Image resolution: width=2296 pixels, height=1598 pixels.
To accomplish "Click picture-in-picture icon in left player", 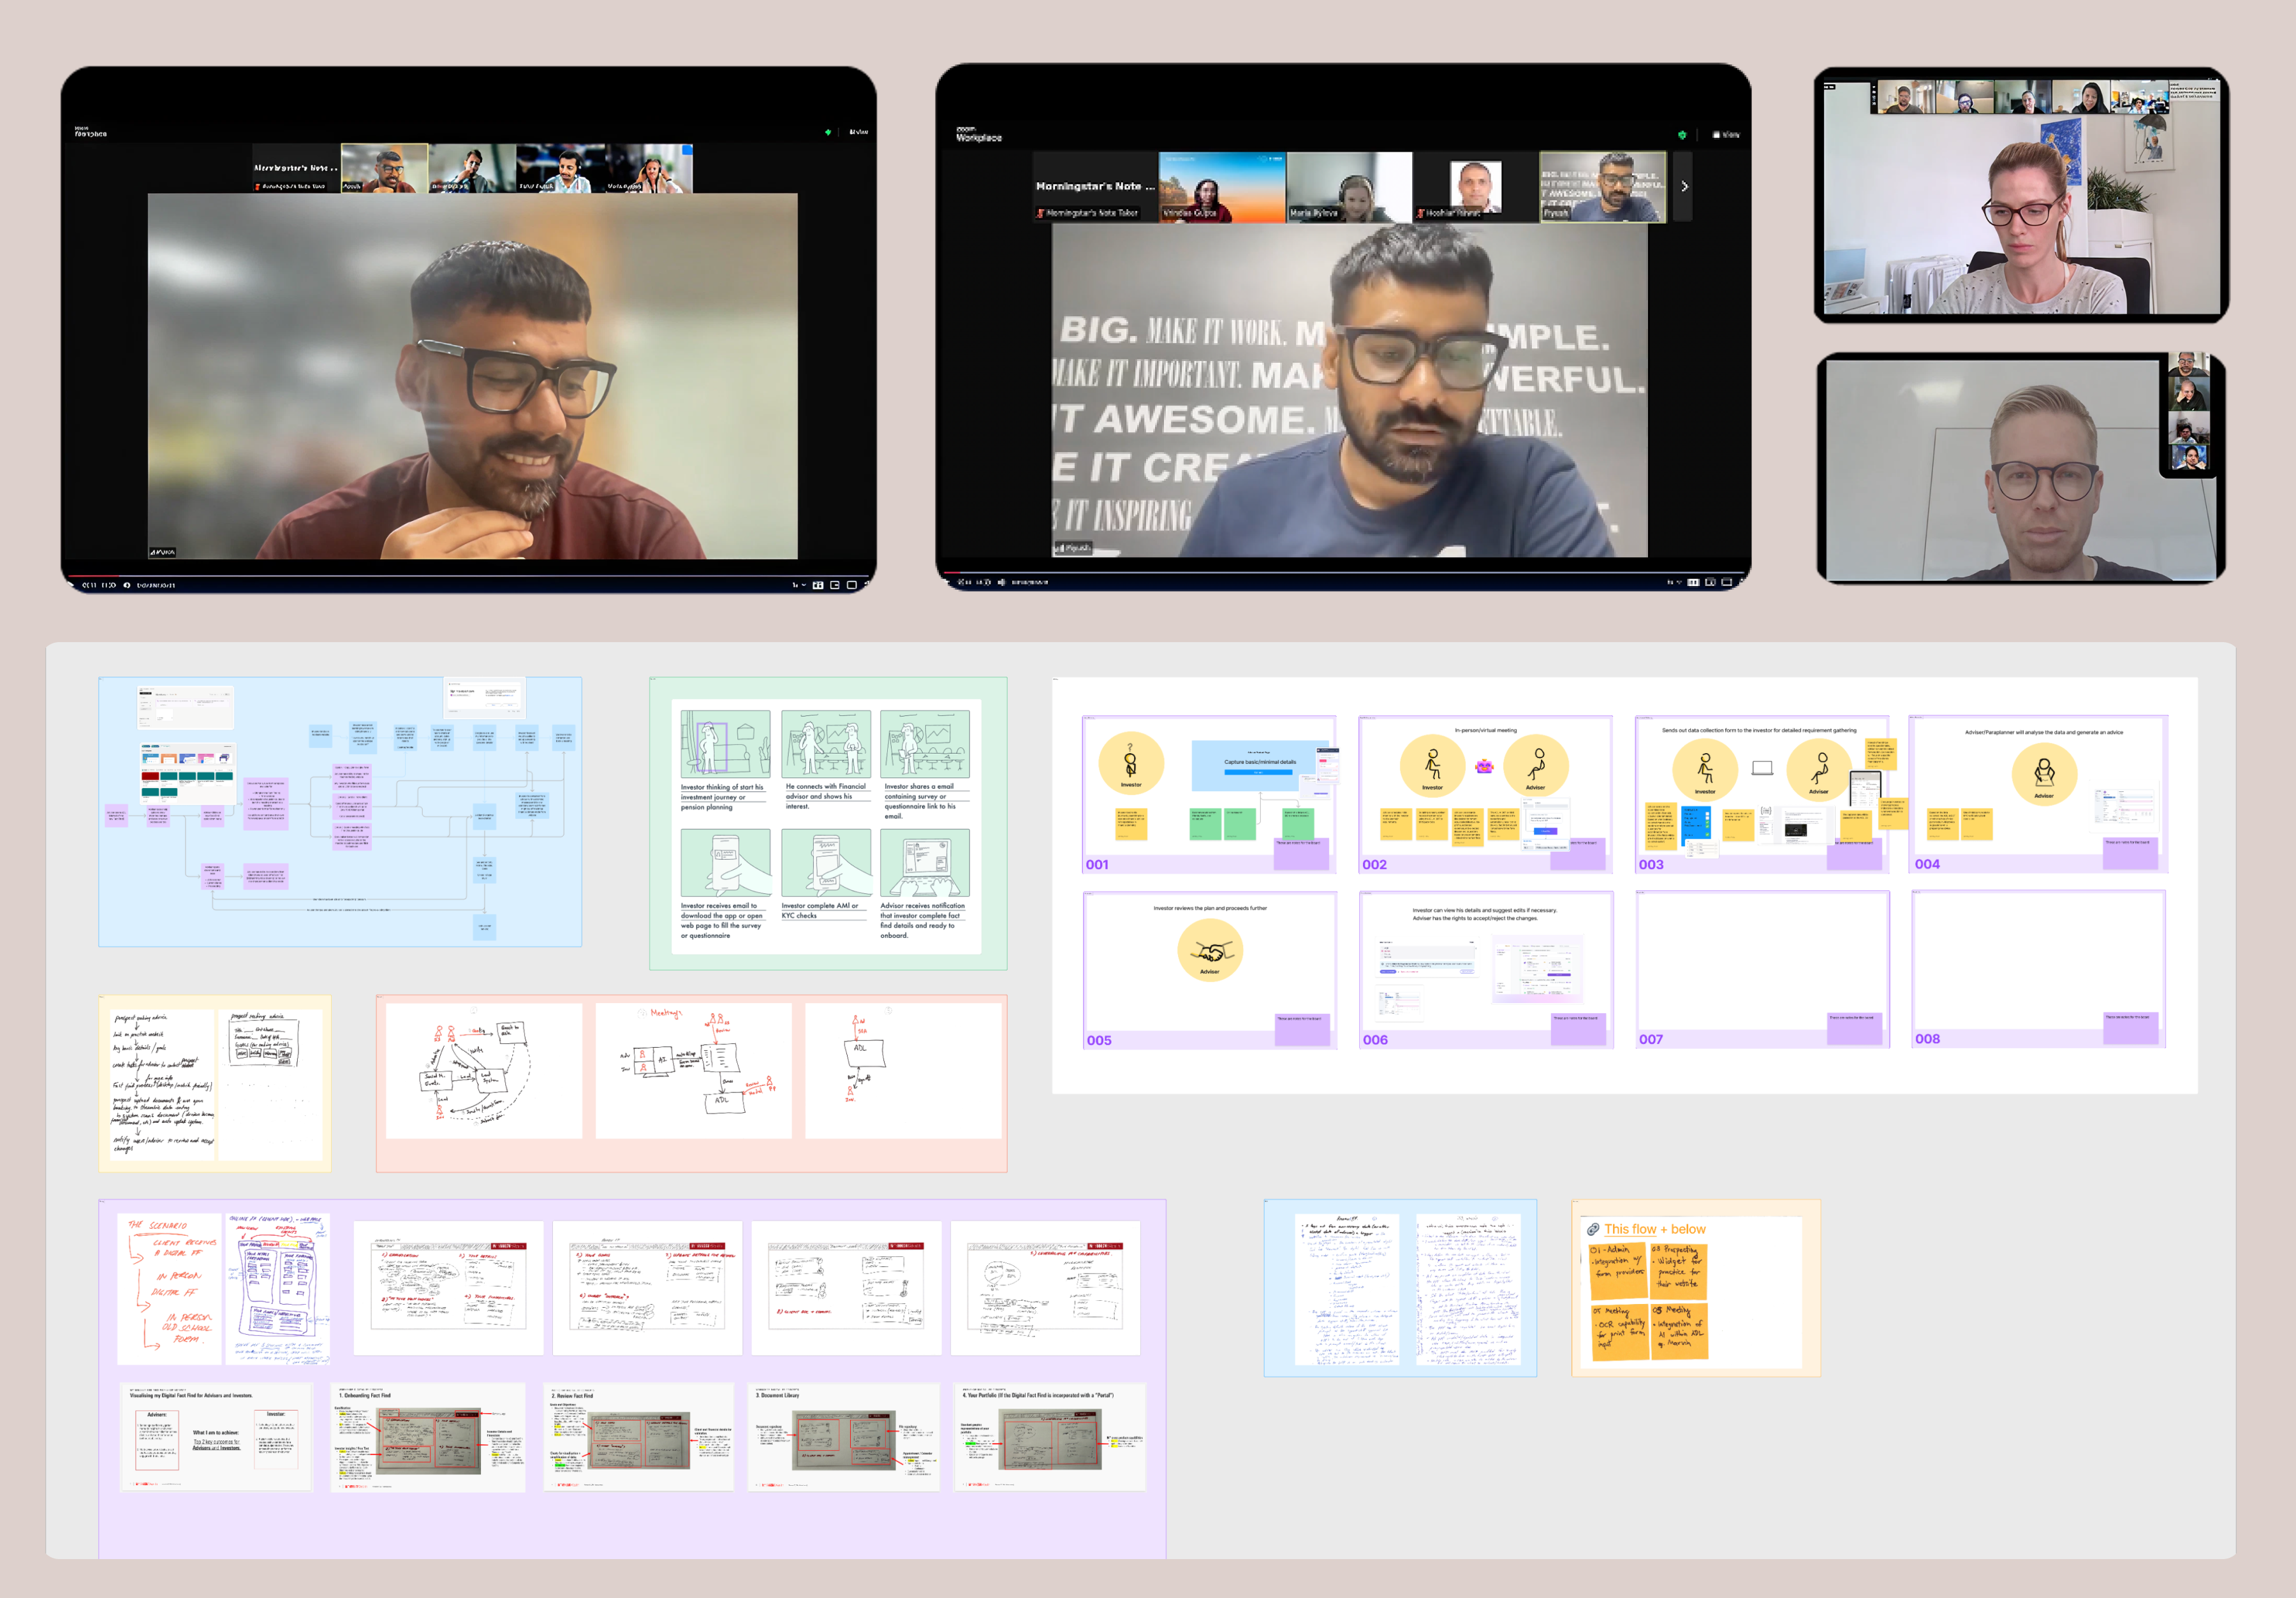I will click(x=834, y=585).
